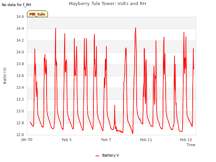
Task: Click the MB_tule annotation label
Action: pyautogui.click(x=37, y=14)
